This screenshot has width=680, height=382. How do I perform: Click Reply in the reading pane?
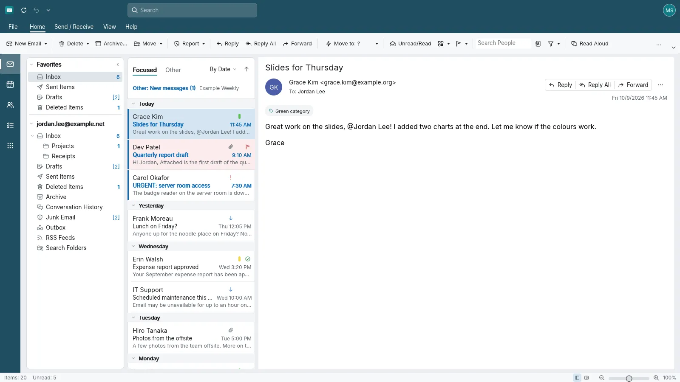pyautogui.click(x=560, y=85)
